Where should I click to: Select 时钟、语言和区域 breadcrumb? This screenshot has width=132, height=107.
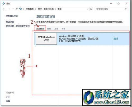pyautogui.click(x=46, y=9)
